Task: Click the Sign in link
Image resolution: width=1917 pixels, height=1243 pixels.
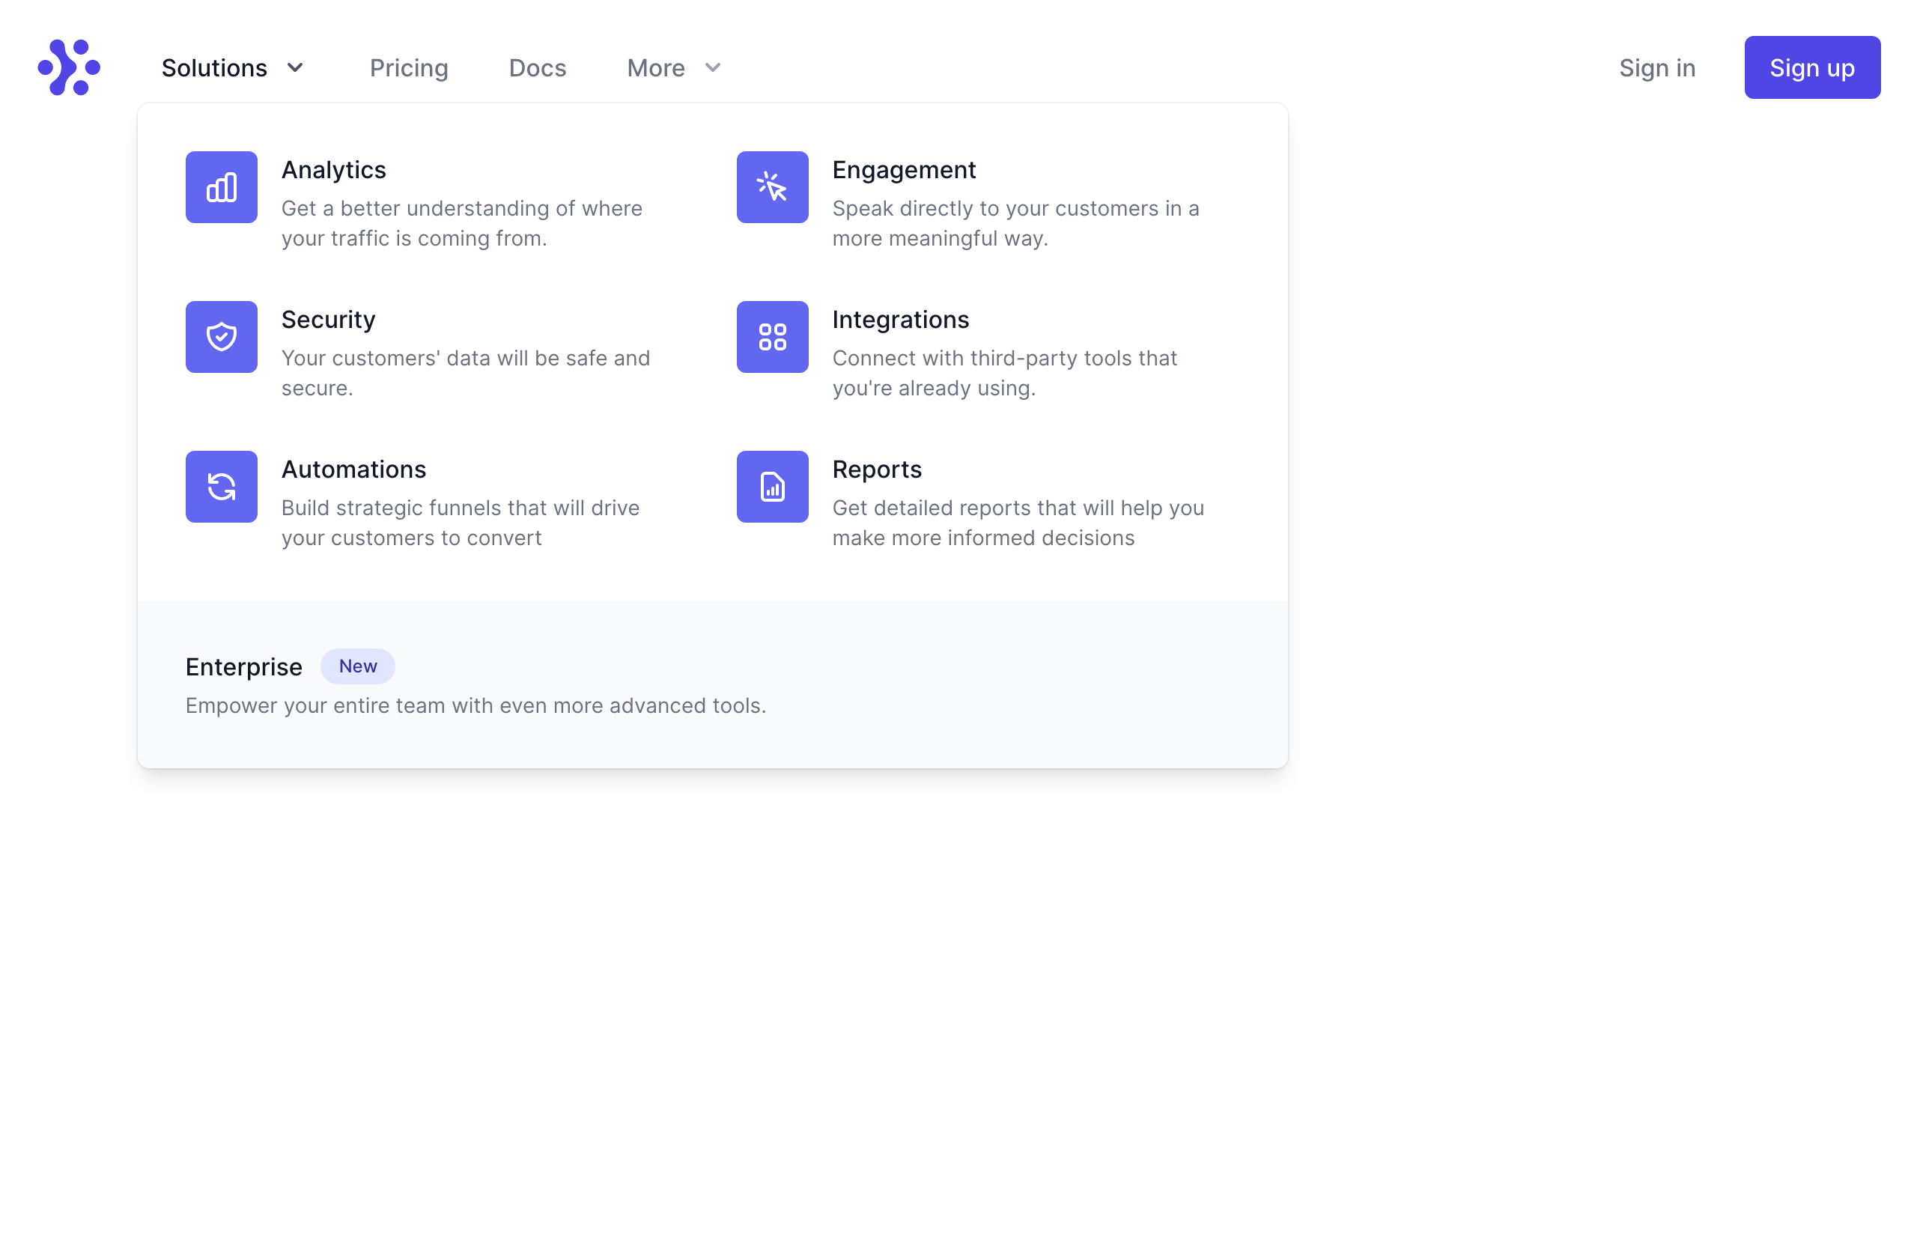Action: click(1657, 68)
